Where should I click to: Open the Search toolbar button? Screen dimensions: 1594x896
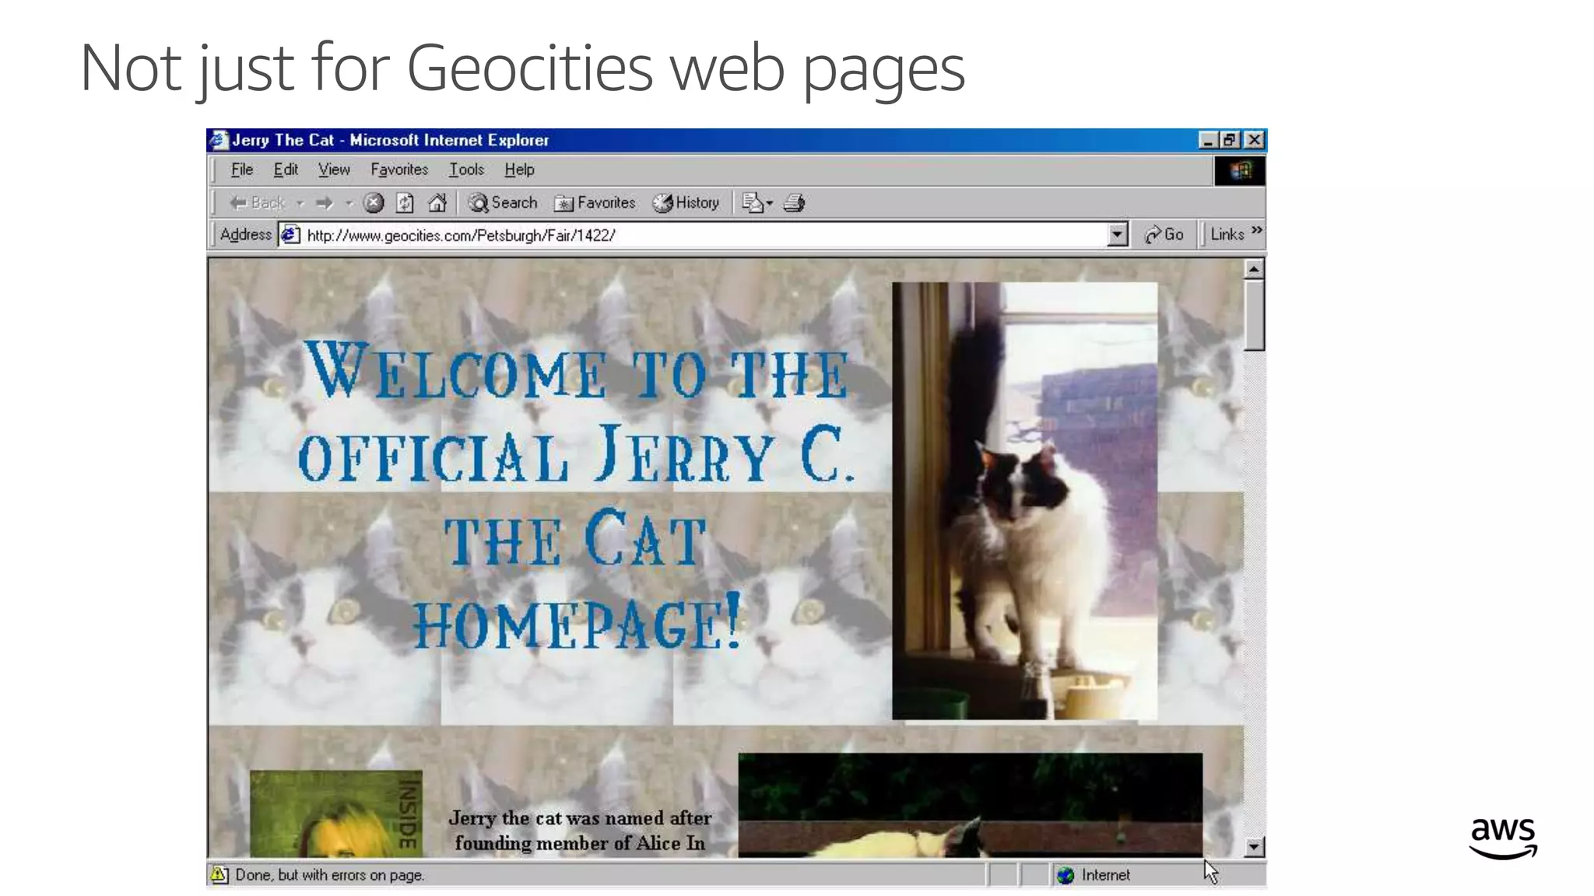pos(503,203)
